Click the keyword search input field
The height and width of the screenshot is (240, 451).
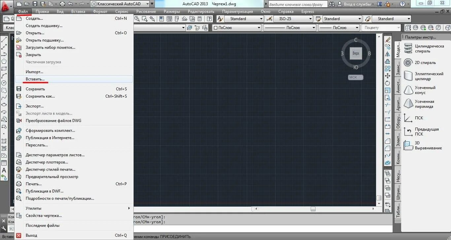(x=298, y=4)
